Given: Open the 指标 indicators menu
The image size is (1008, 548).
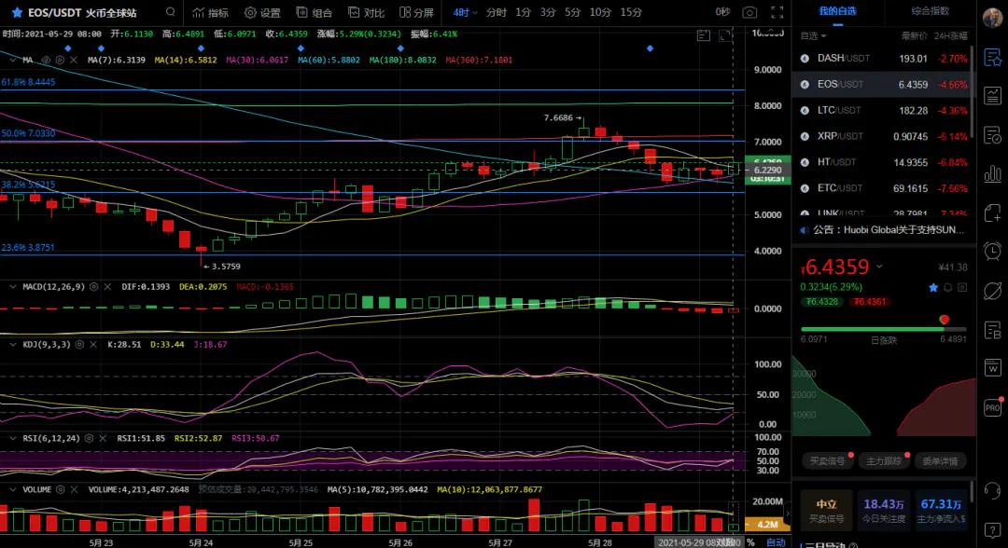Looking at the screenshot, I should [211, 12].
